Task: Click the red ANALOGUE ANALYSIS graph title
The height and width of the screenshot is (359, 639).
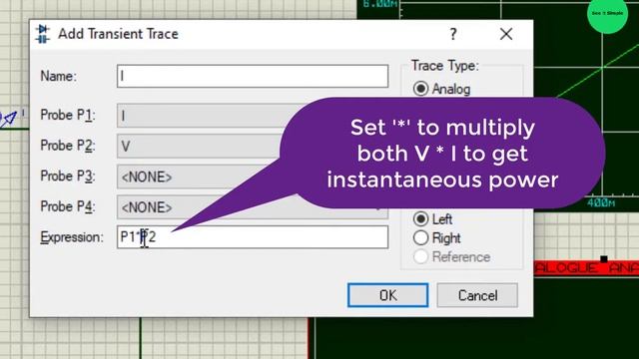Action: [586, 268]
